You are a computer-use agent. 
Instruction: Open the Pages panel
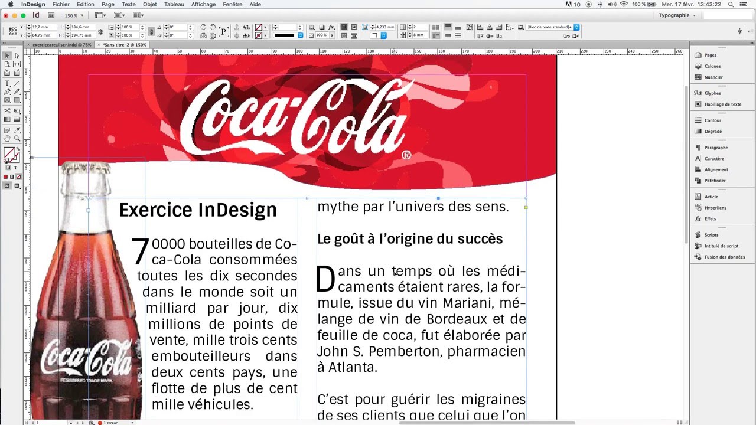(x=710, y=55)
